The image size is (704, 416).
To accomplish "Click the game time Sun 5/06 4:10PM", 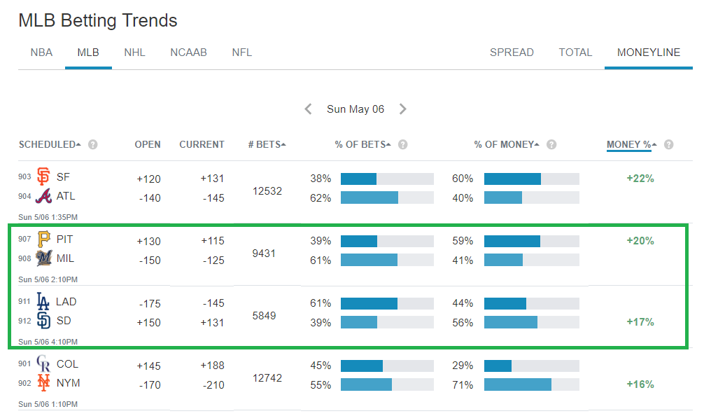I will pos(48,342).
